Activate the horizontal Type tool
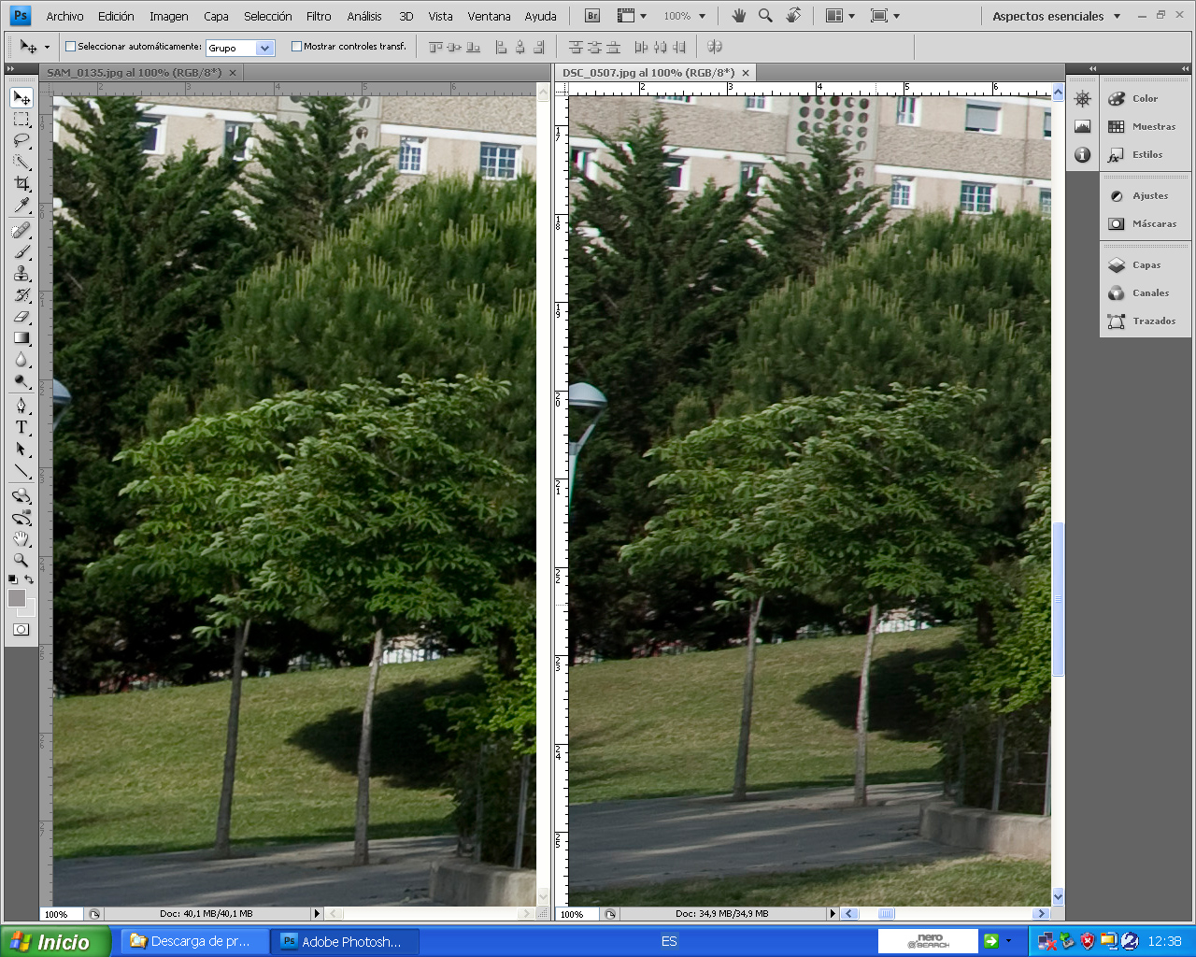Viewport: 1196px width, 957px height. tap(21, 427)
